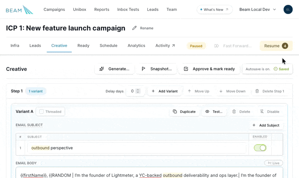
Task: Click the Snapshot flag icon
Action: [144, 69]
